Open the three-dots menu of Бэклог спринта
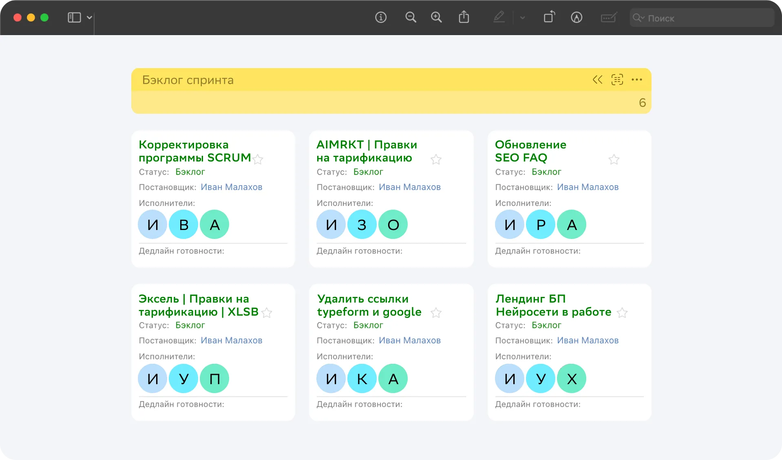The width and height of the screenshot is (782, 460). pos(636,80)
